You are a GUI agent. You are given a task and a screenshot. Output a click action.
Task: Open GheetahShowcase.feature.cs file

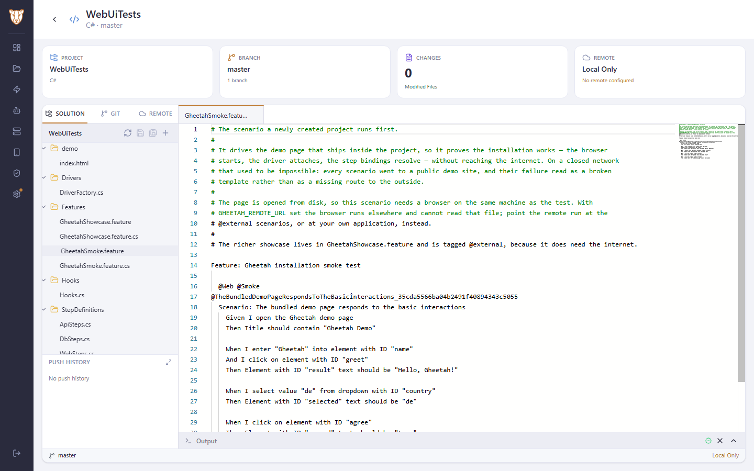99,237
